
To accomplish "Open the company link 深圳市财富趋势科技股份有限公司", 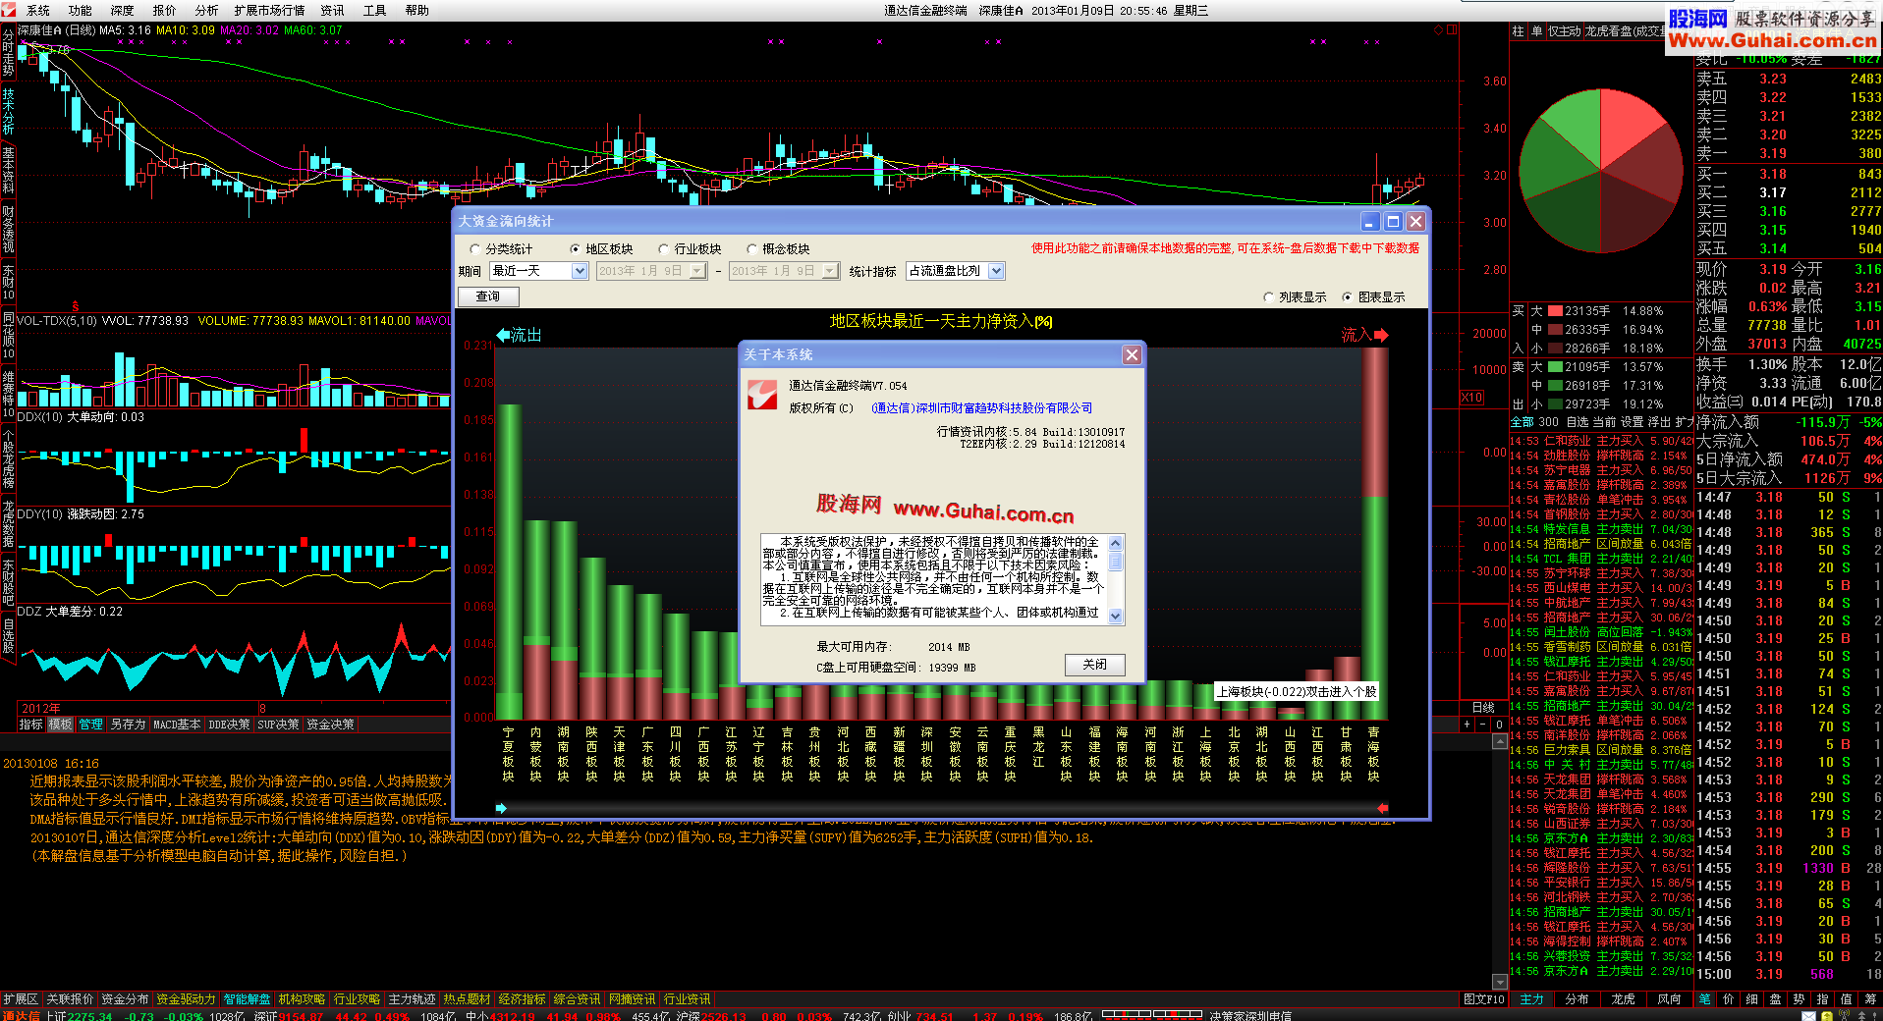I will (981, 408).
